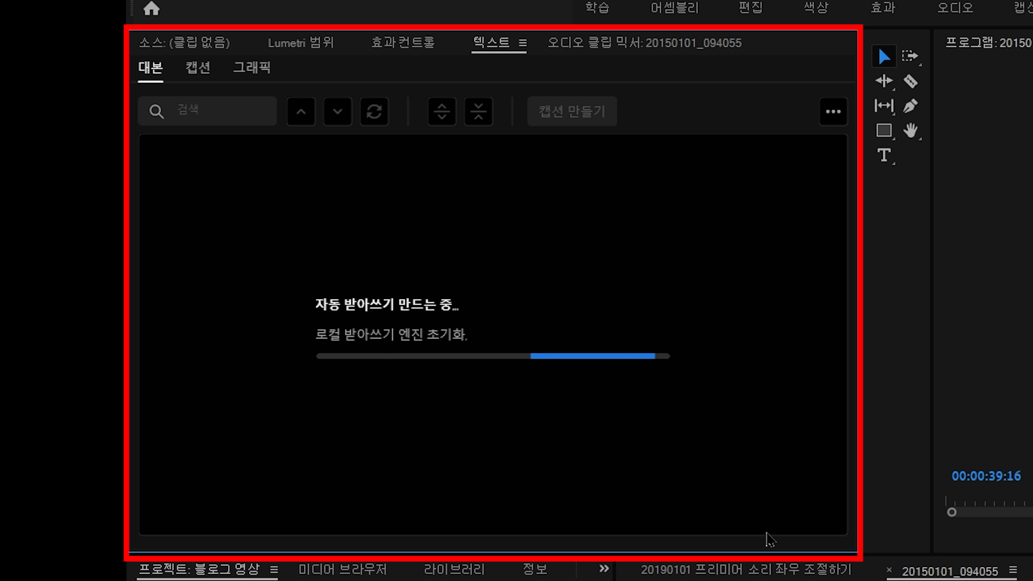
Task: Select the Track Select Forward tool
Action: [910, 56]
